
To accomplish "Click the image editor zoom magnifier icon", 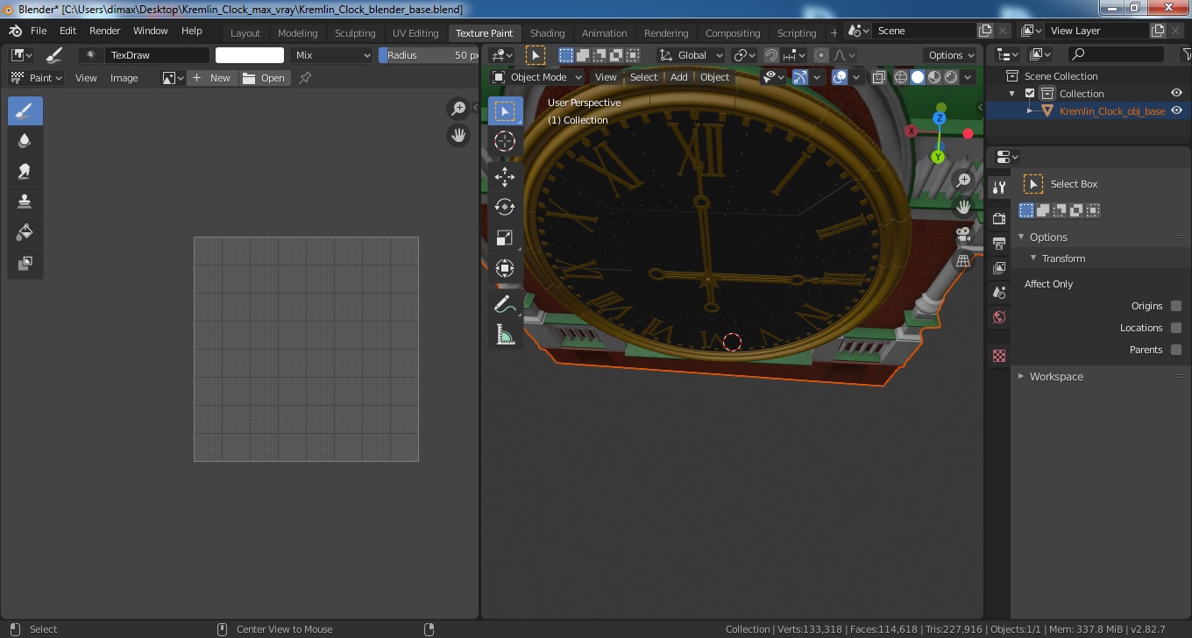I will click(x=458, y=109).
